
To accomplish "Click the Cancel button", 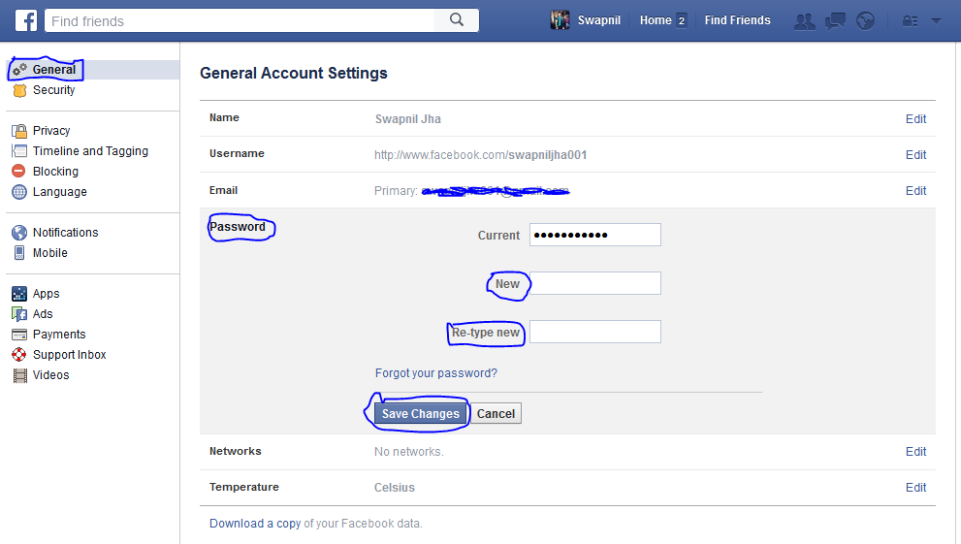I will (x=496, y=413).
